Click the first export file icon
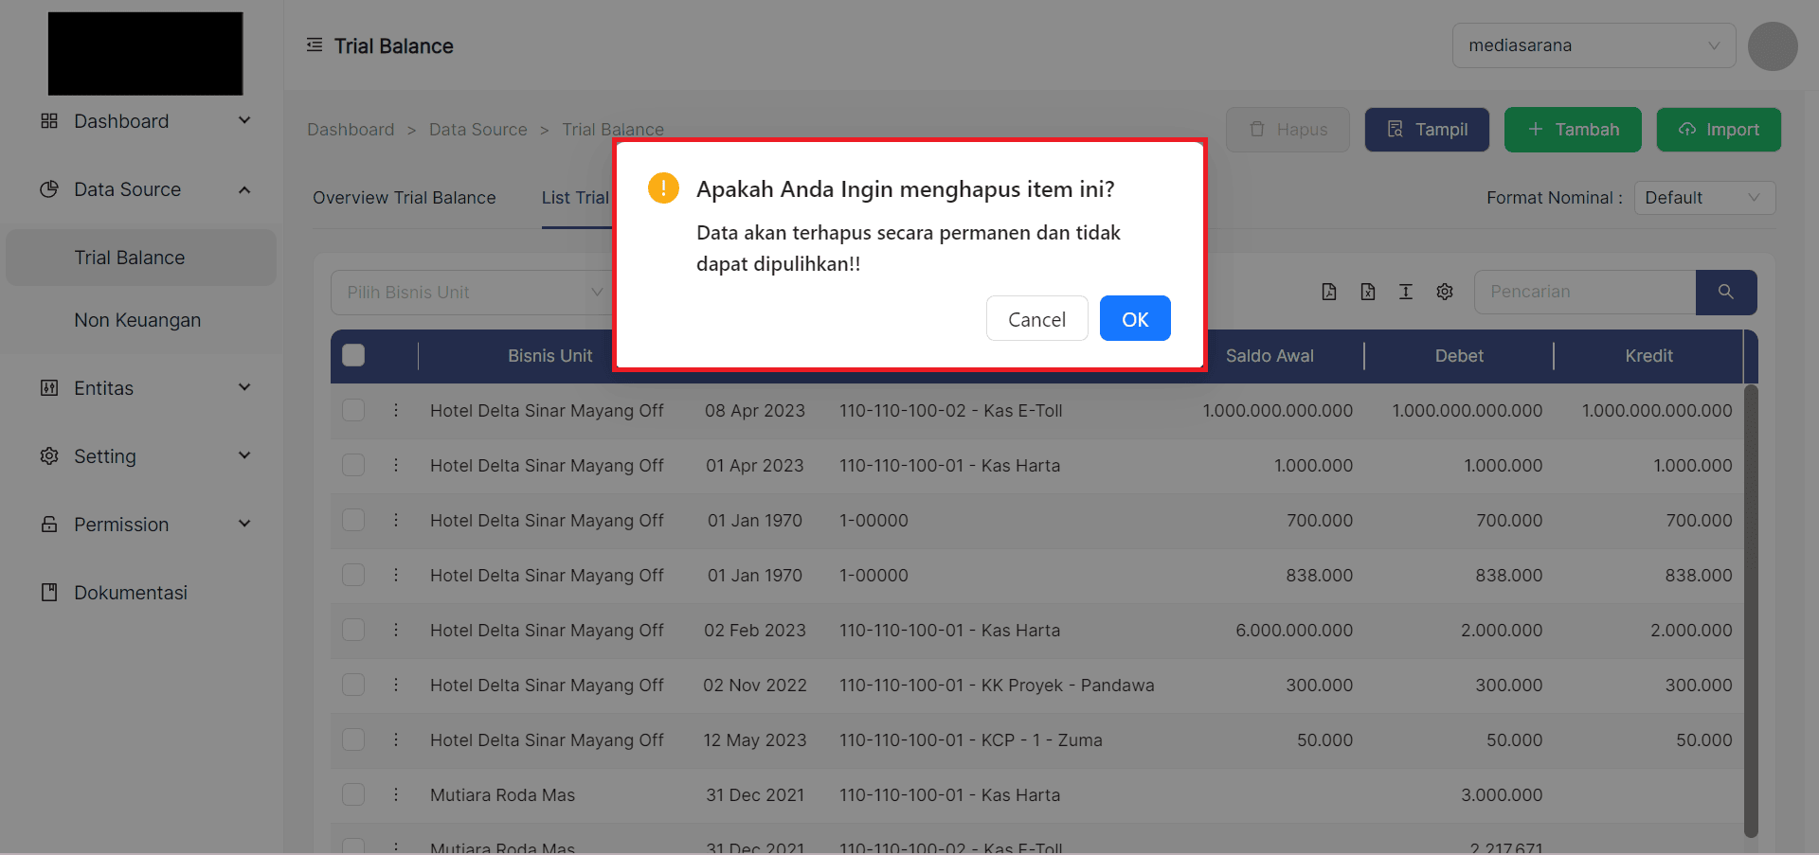This screenshot has height=855, width=1819. click(x=1329, y=292)
